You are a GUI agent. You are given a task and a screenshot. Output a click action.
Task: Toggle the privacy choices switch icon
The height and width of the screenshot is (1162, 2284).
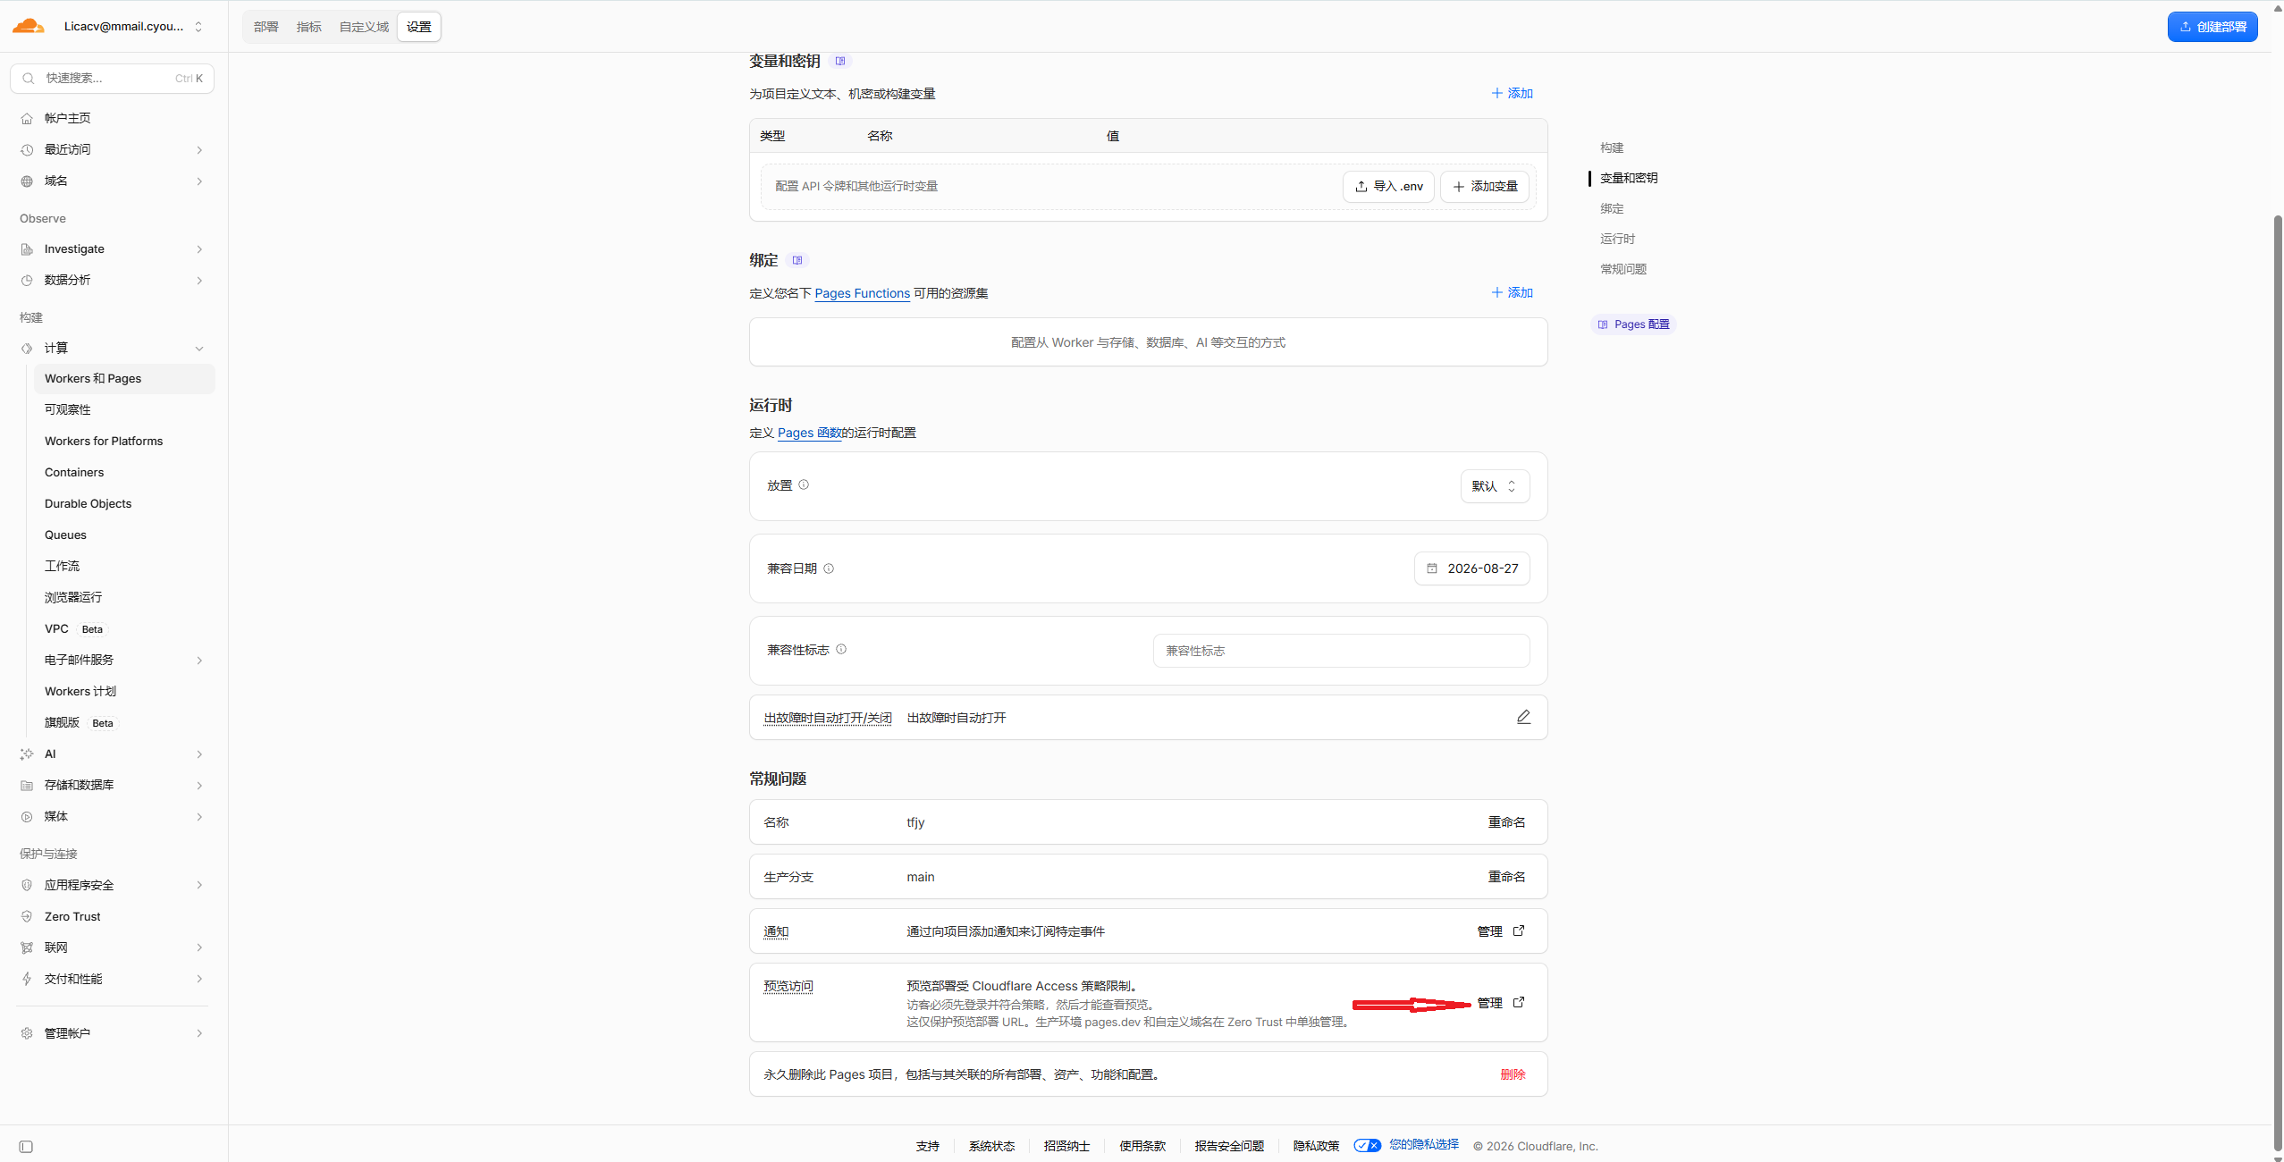click(1367, 1145)
